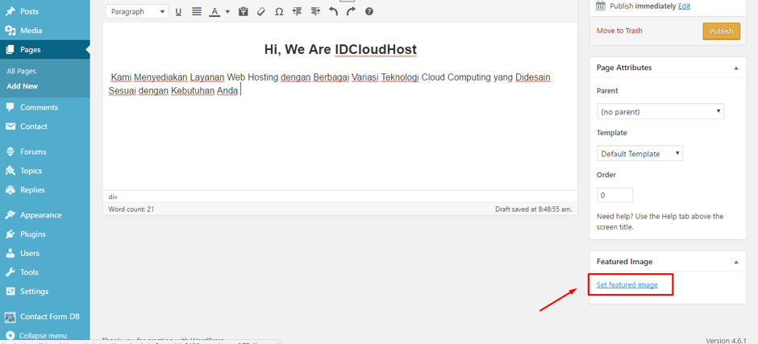Open the text color picker arrow

click(227, 11)
